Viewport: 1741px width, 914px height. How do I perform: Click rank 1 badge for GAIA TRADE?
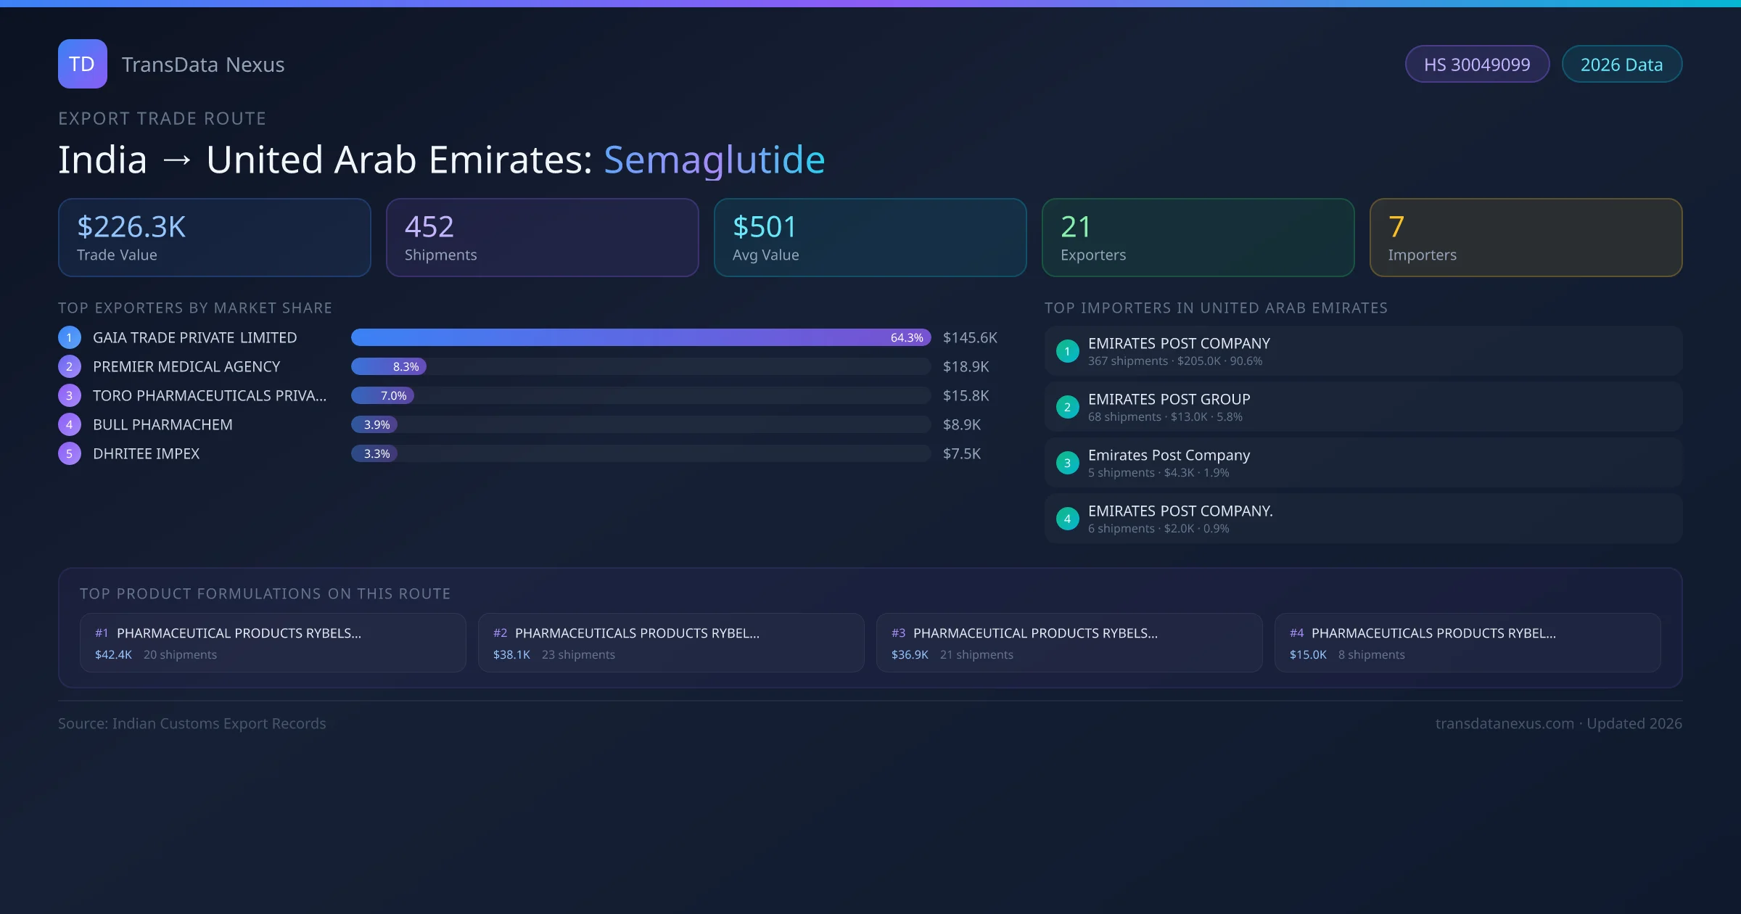tap(69, 337)
